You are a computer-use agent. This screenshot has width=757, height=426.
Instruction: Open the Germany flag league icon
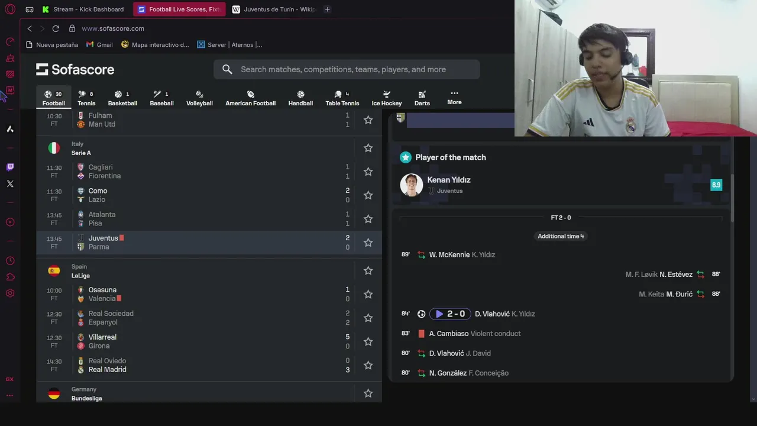point(54,393)
